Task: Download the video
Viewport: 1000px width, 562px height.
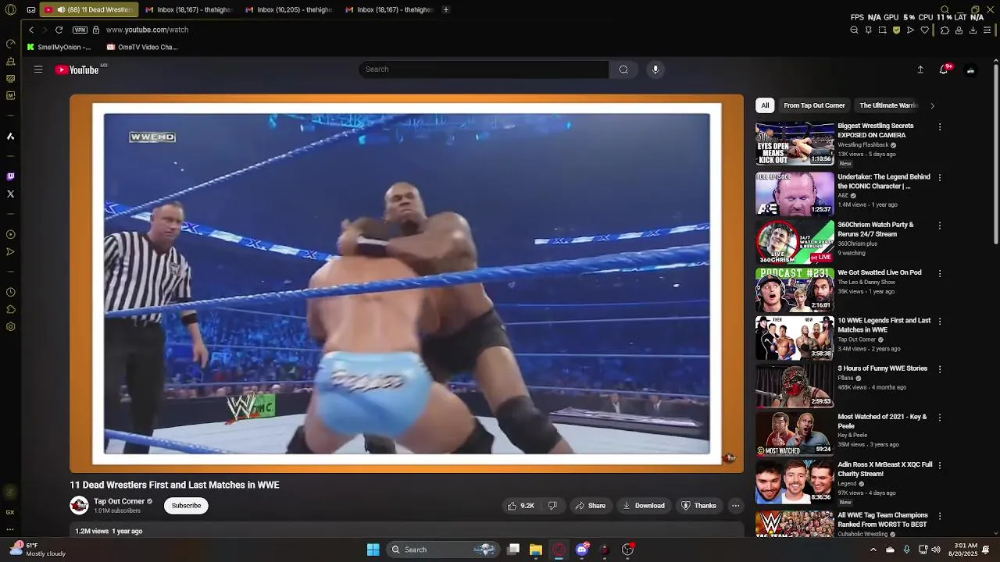Action: point(643,506)
